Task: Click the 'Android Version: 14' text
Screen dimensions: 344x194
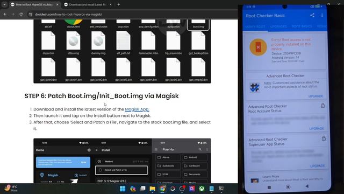Action: [285, 58]
